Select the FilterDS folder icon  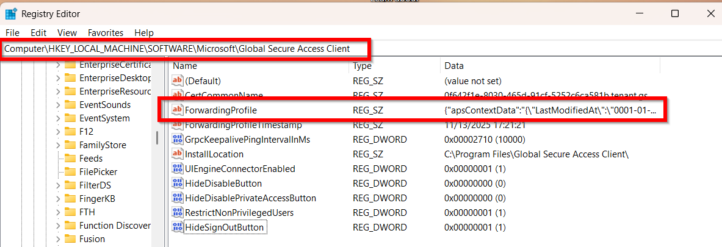[x=70, y=185]
